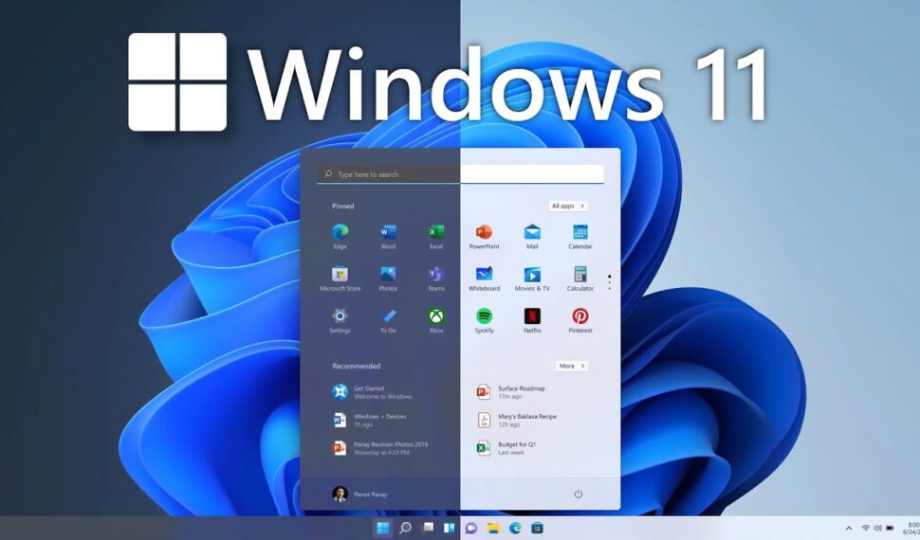Click the power button in Start menu

(x=578, y=494)
